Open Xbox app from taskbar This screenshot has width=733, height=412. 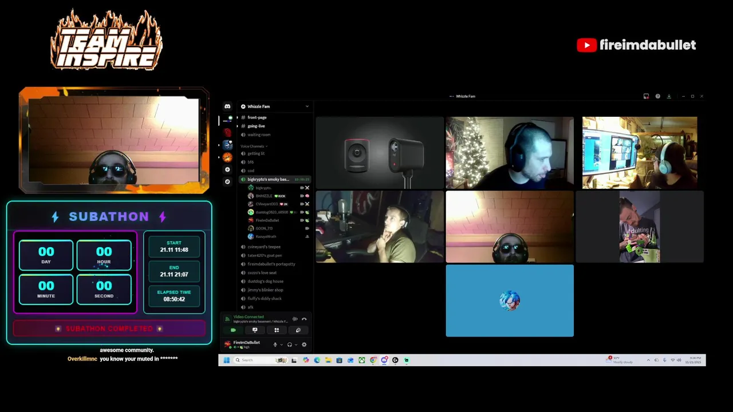click(361, 360)
